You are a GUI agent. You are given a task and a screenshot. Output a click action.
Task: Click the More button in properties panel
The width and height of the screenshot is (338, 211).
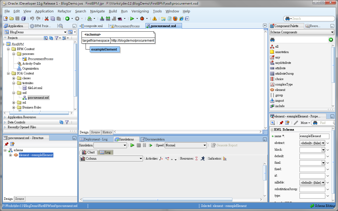pyautogui.click(x=305, y=123)
